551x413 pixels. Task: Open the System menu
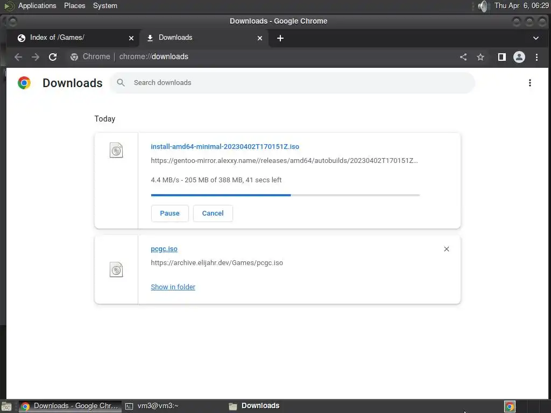click(x=105, y=5)
